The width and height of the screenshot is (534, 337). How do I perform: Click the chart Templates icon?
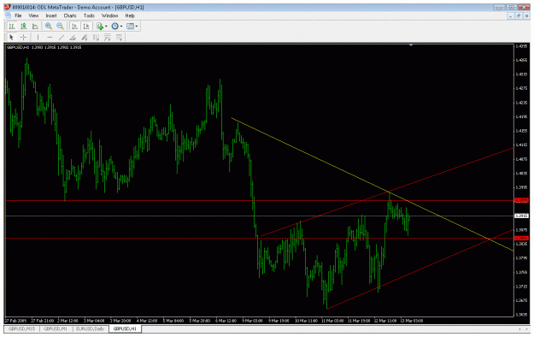[130, 27]
